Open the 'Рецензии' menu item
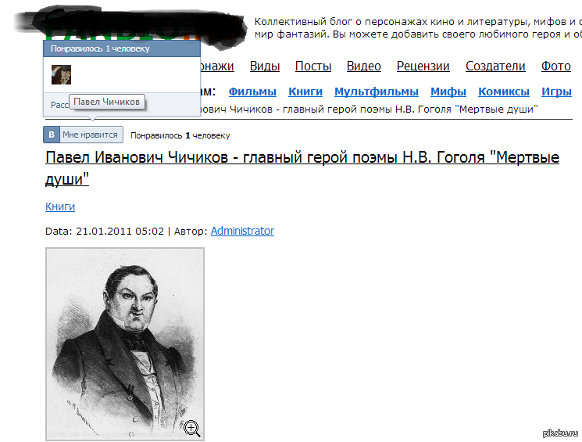The width and height of the screenshot is (582, 442). tap(423, 66)
